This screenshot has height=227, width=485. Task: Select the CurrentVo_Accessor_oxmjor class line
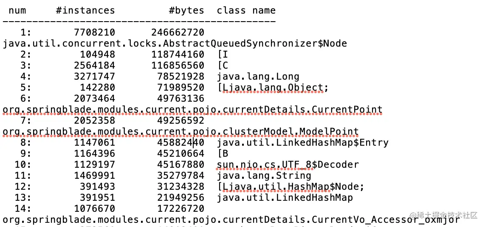[x=231, y=220]
